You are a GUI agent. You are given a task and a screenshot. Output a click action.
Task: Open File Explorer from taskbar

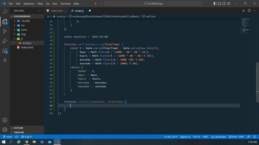click(34, 142)
